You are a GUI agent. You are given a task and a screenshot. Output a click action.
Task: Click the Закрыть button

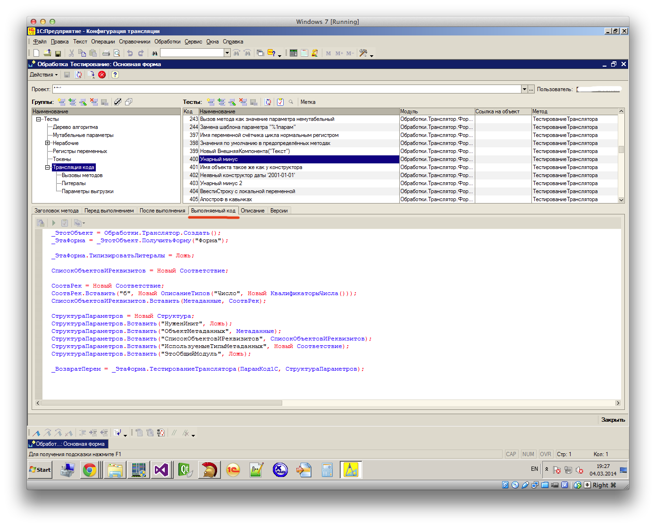pos(613,419)
